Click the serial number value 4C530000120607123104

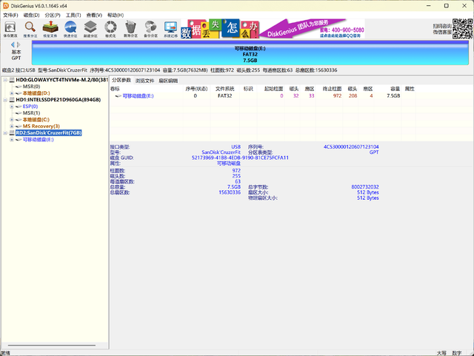pos(351,147)
